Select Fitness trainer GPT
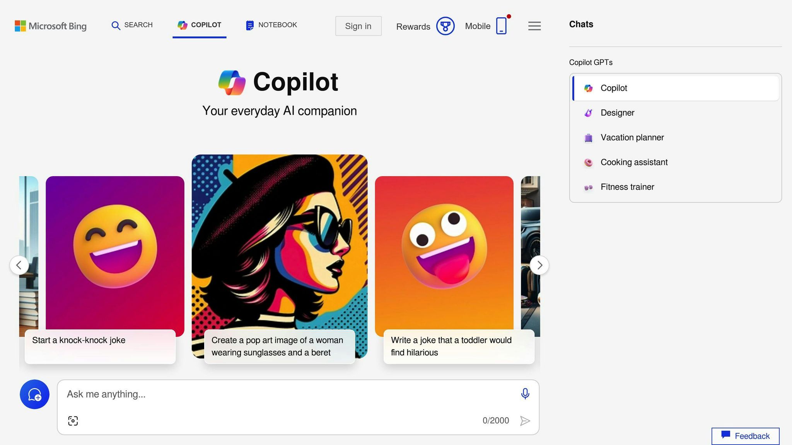 tap(676, 187)
